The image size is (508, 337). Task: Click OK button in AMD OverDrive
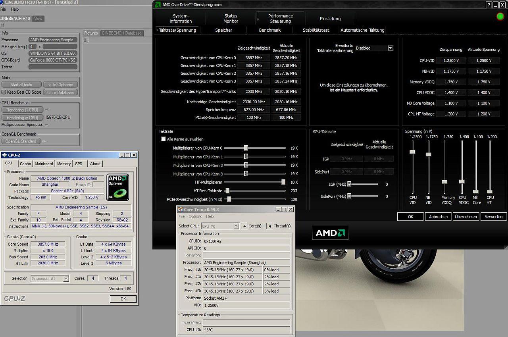(x=410, y=217)
